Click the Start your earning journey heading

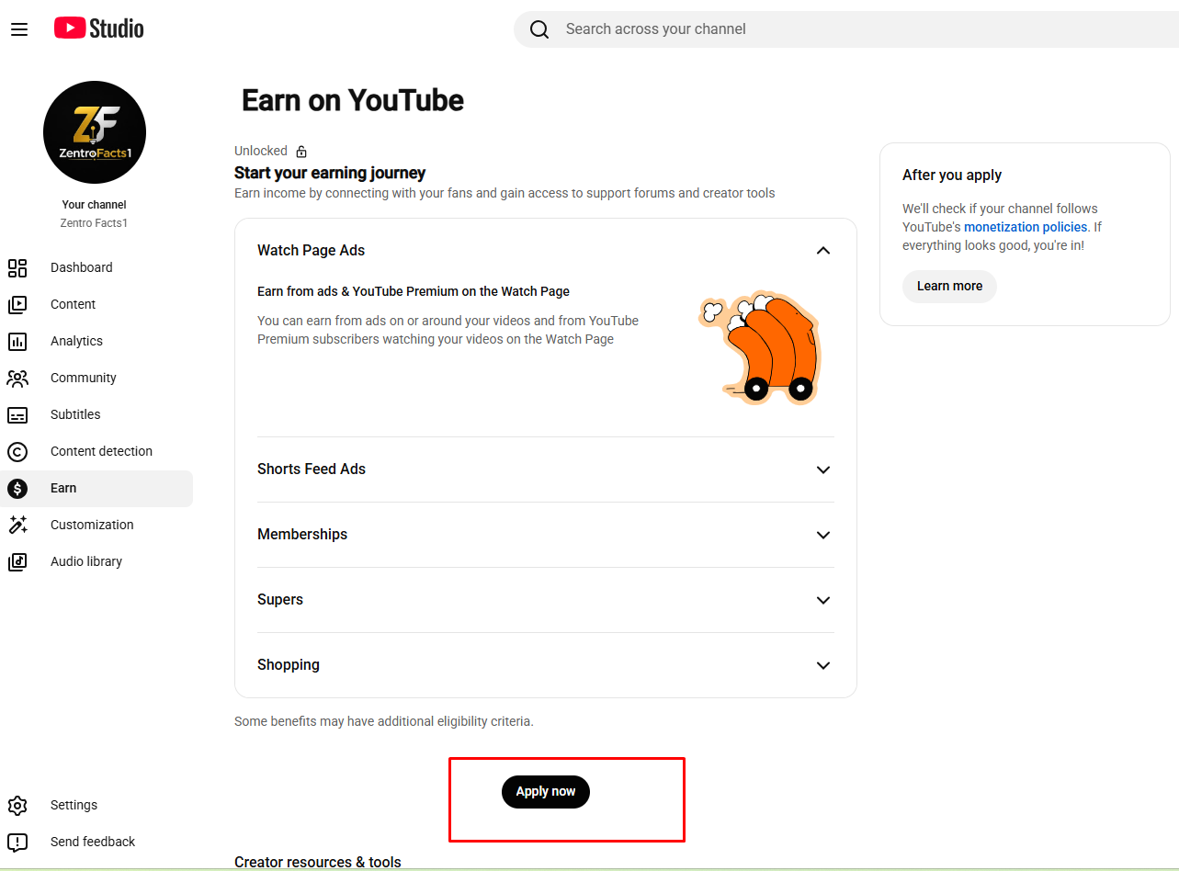click(330, 173)
